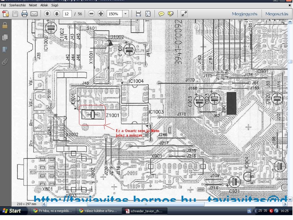Click the blue 'a' tray icon
293x220 pixels.
coord(277,211)
